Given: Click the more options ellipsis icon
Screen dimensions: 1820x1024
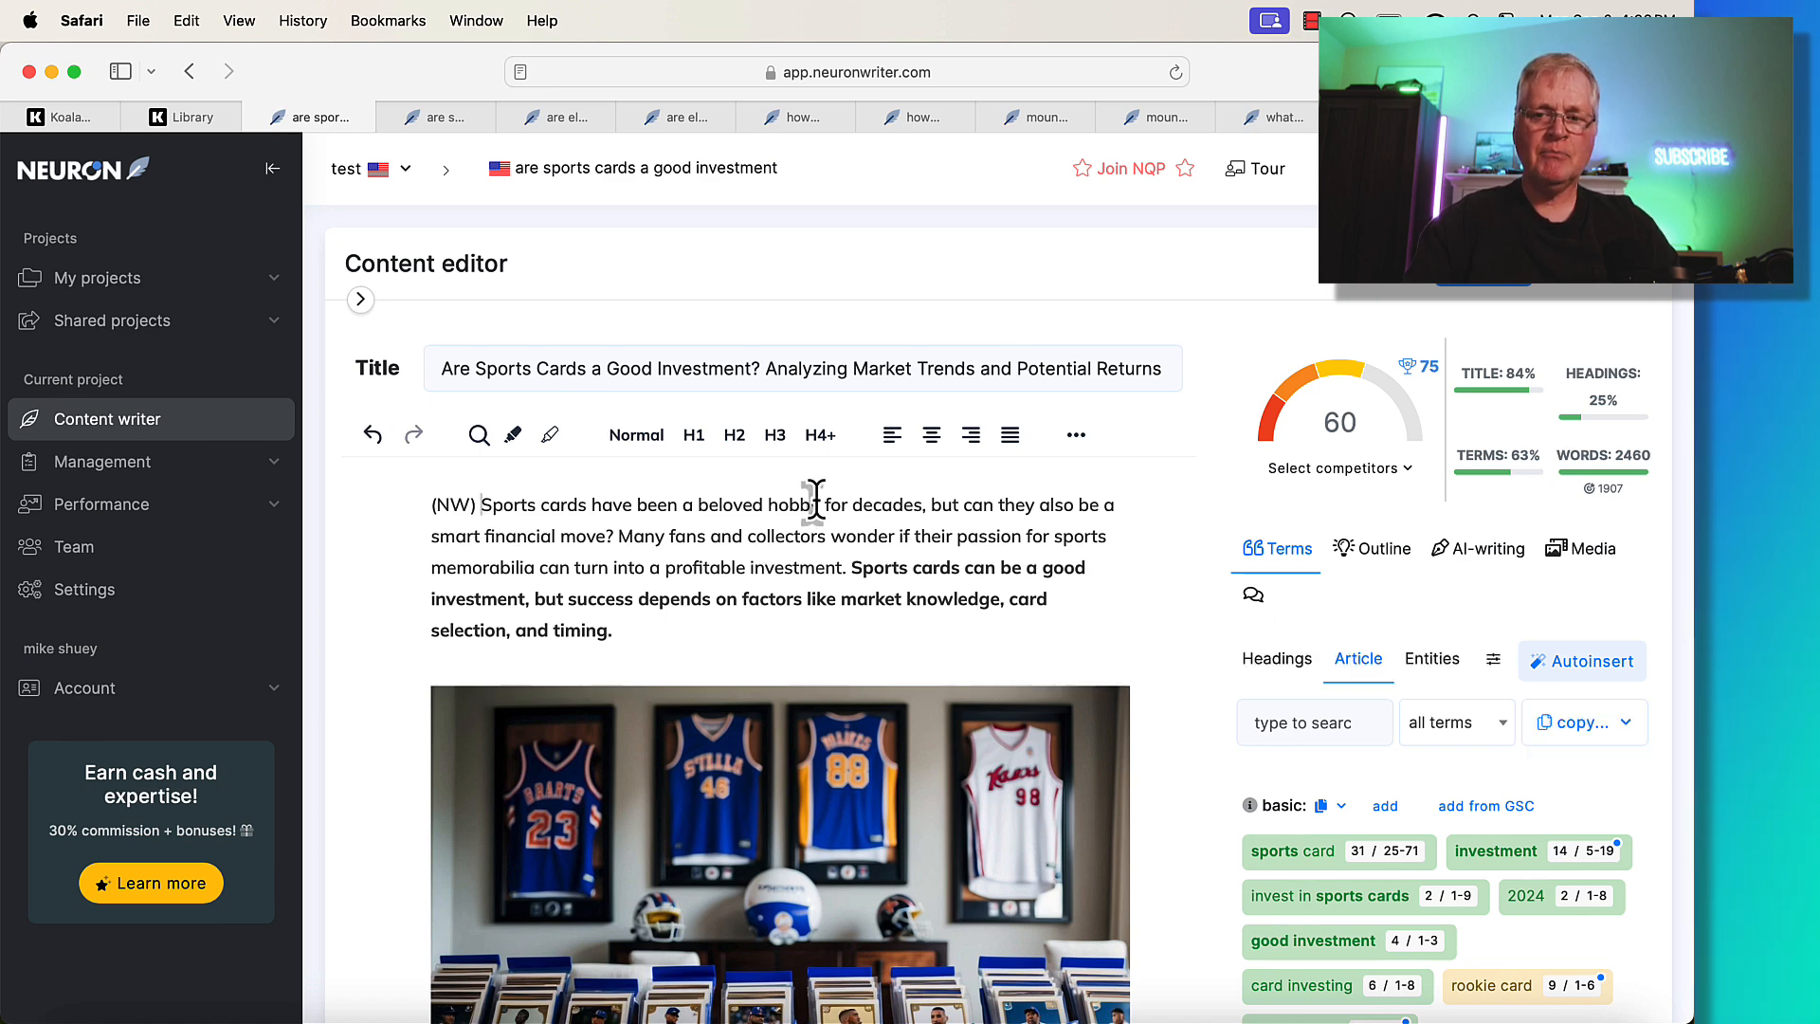Looking at the screenshot, I should pyautogui.click(x=1076, y=434).
